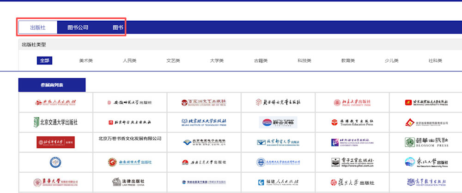
Task: Filter by 全部 publisher type
Action: pos(44,60)
